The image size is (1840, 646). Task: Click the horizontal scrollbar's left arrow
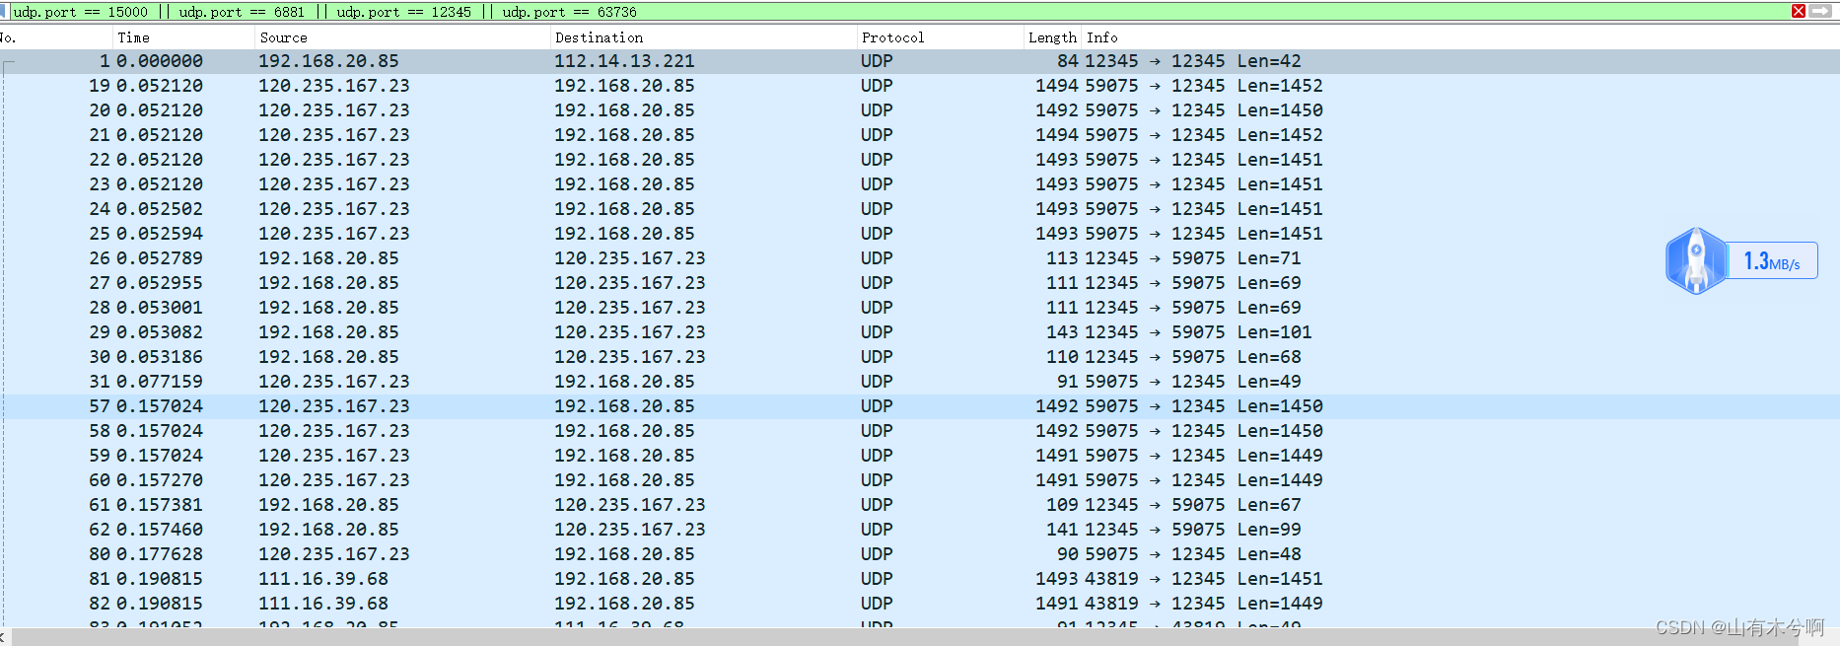click(4, 637)
